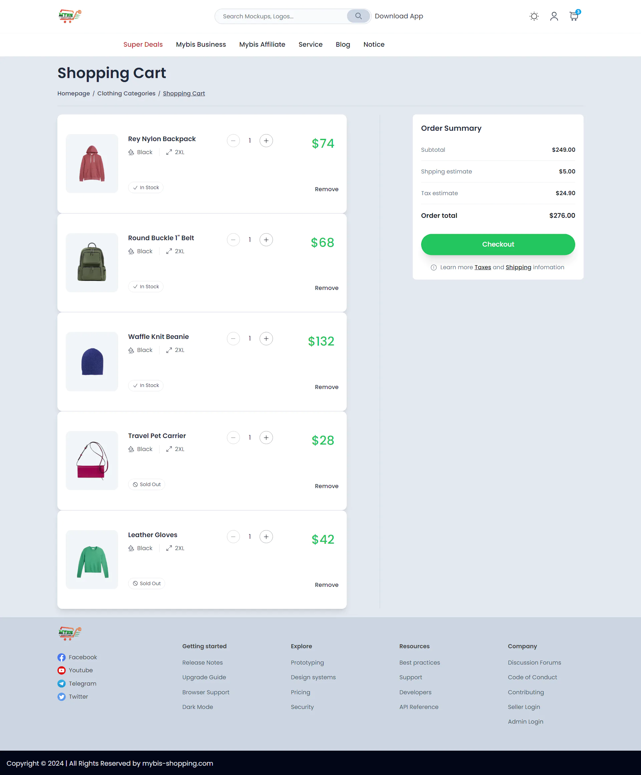Image resolution: width=641 pixels, height=775 pixels.
Task: Open the shopping cart icon in header
Action: click(x=574, y=16)
